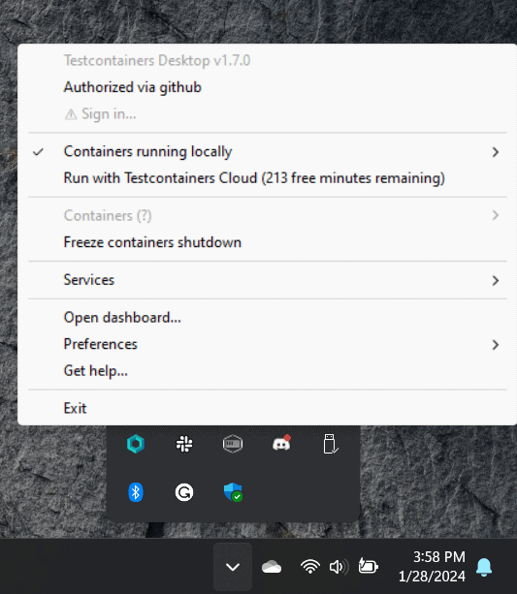Click the Testcontainers Desktop tray icon
The width and height of the screenshot is (517, 594).
pyautogui.click(x=136, y=444)
